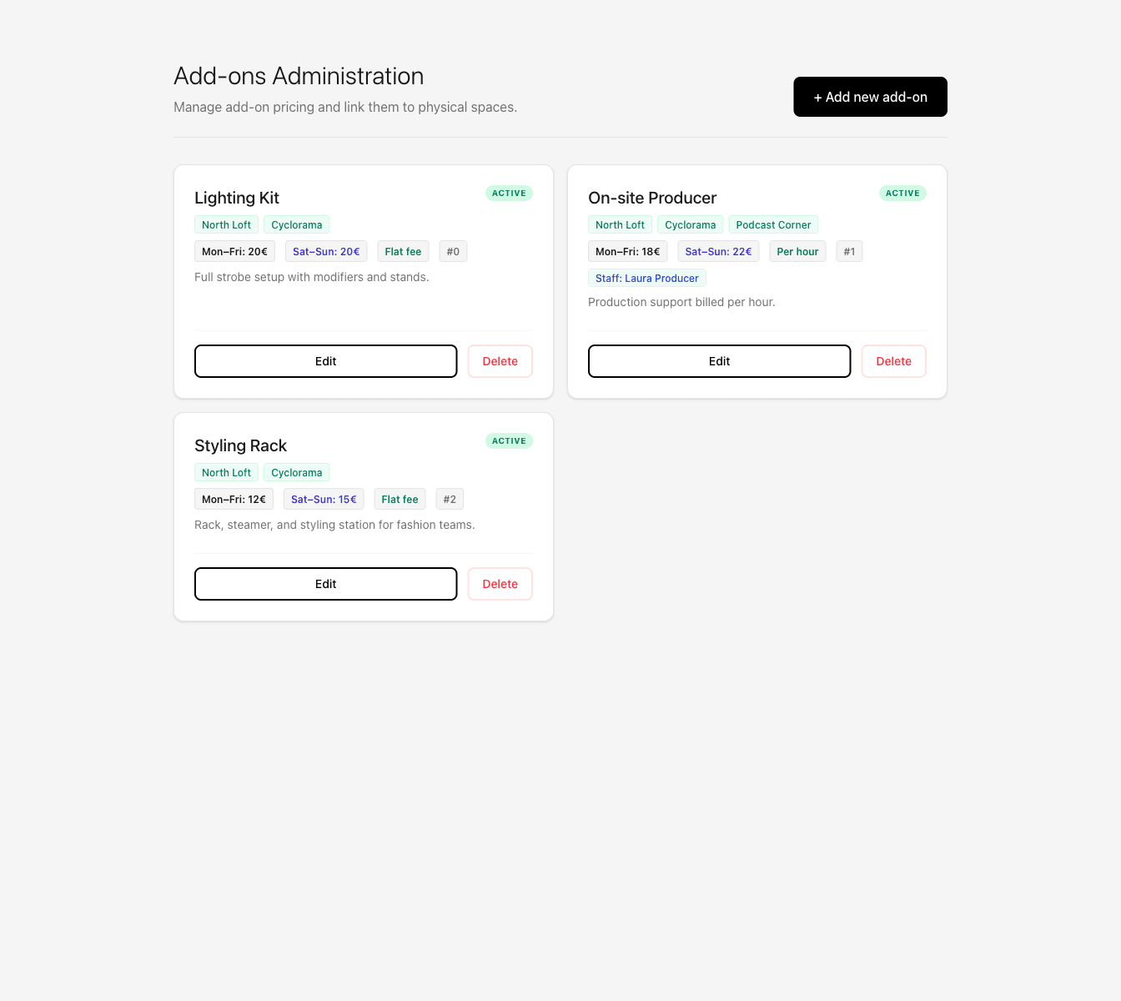Edit the Styling Rack add-on
This screenshot has width=1121, height=1001.
325,584
